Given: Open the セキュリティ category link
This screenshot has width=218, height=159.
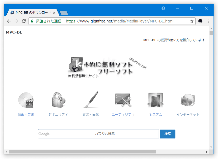Looking at the screenshot, I should pos(58,115).
